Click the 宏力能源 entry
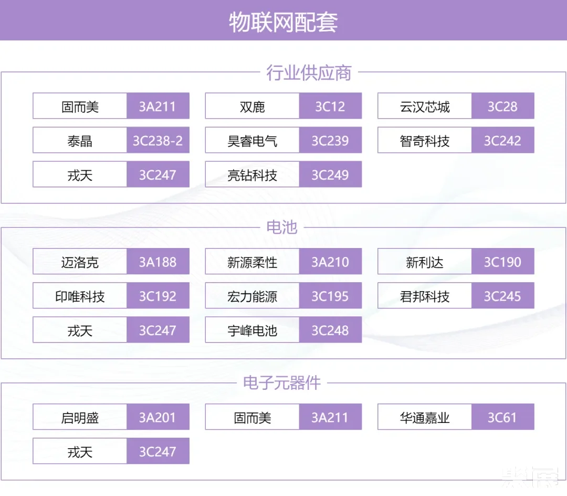 coord(251,295)
